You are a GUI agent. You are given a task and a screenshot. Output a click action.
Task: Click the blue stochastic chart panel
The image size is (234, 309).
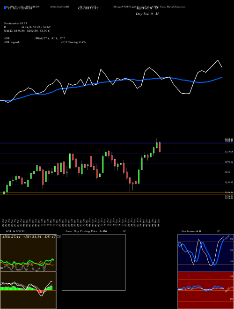click(205, 253)
